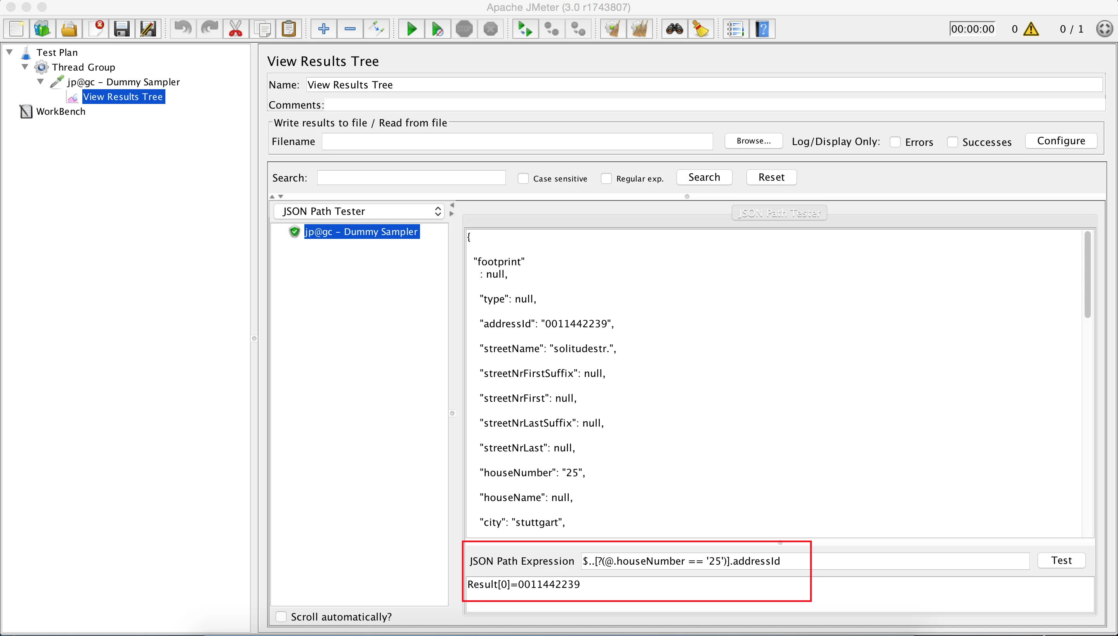Image resolution: width=1118 pixels, height=636 pixels.
Task: Click the binoculars Search icon in toolbar
Action: [674, 29]
